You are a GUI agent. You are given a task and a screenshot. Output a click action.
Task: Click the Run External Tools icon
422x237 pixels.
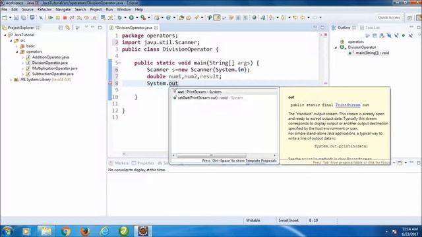[x=143, y=18]
